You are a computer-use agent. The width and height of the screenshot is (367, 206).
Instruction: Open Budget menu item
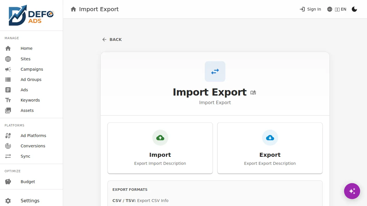coord(31,182)
